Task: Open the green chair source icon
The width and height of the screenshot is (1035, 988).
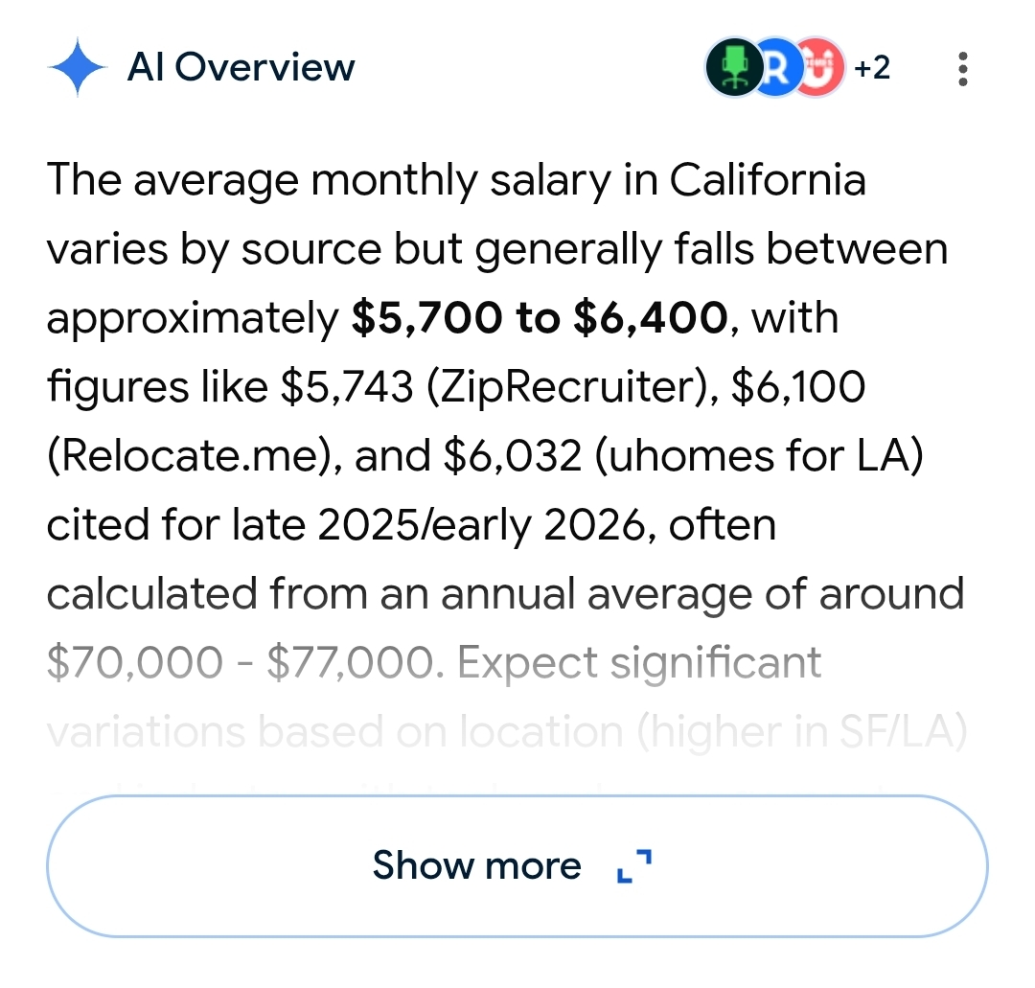Action: [732, 68]
